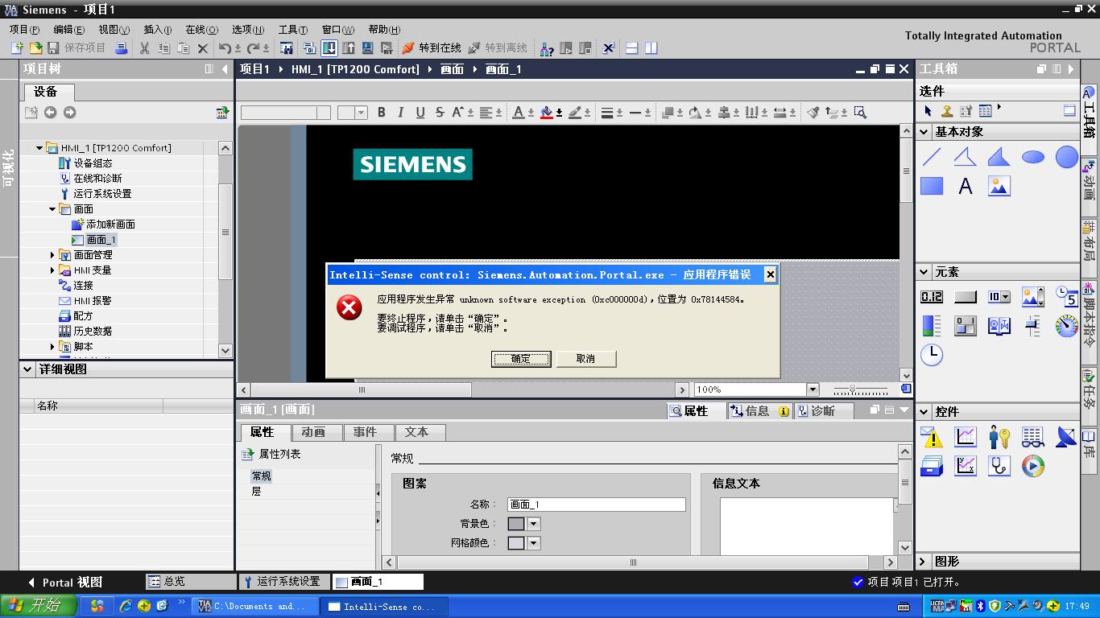Click the 名称 field containing 画面_1
Viewport: 1100px width, 618px height.
pos(597,505)
